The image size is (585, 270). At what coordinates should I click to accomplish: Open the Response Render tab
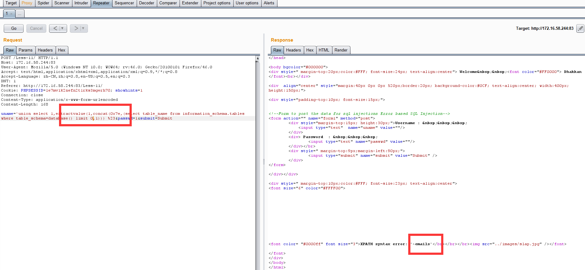point(341,50)
